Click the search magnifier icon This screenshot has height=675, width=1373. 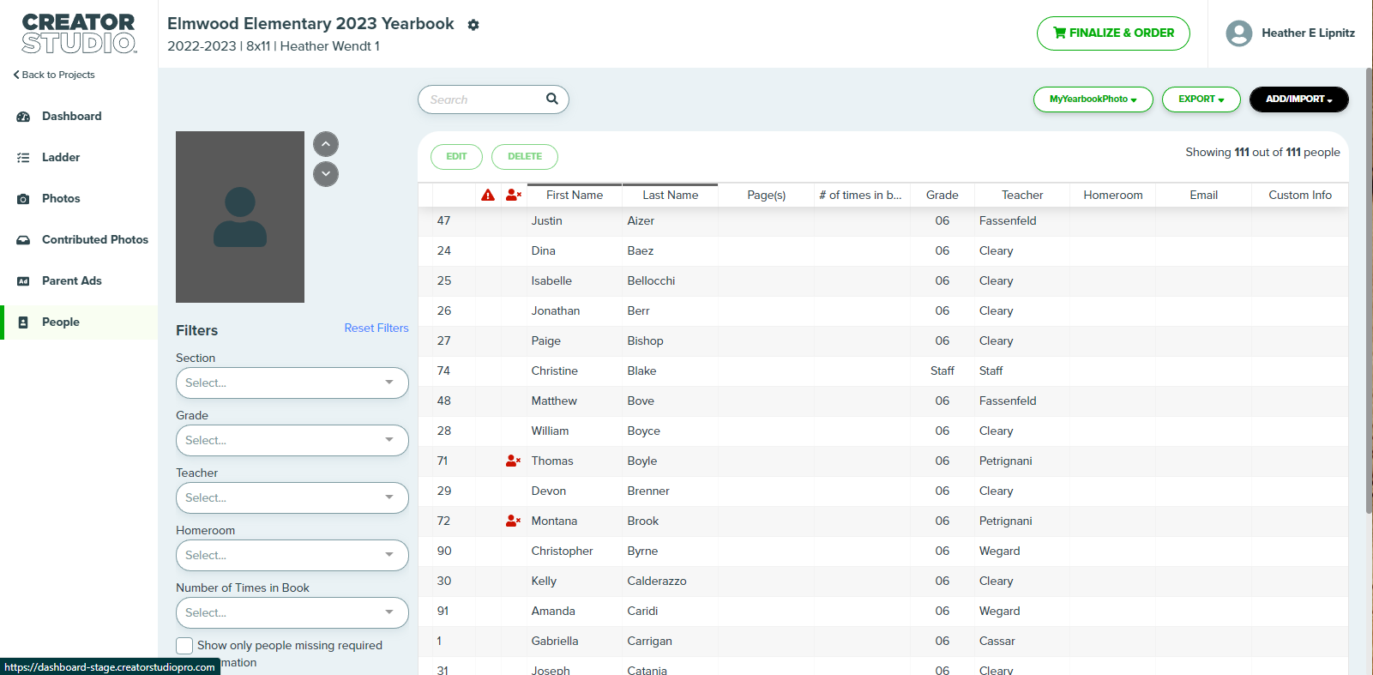(552, 99)
